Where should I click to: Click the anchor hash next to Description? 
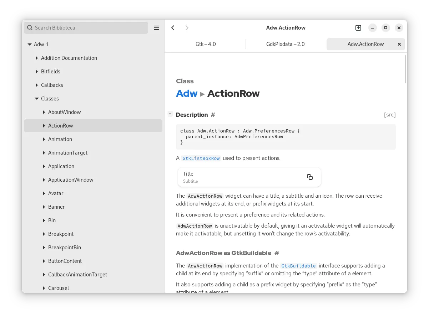pos(213,115)
